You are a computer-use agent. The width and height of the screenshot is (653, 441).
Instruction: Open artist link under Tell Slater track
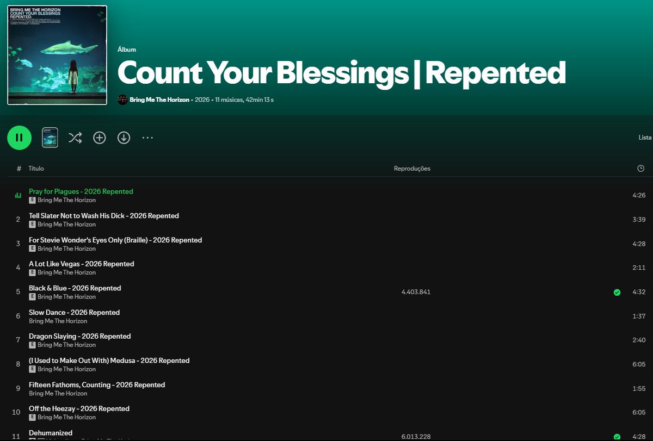(67, 224)
